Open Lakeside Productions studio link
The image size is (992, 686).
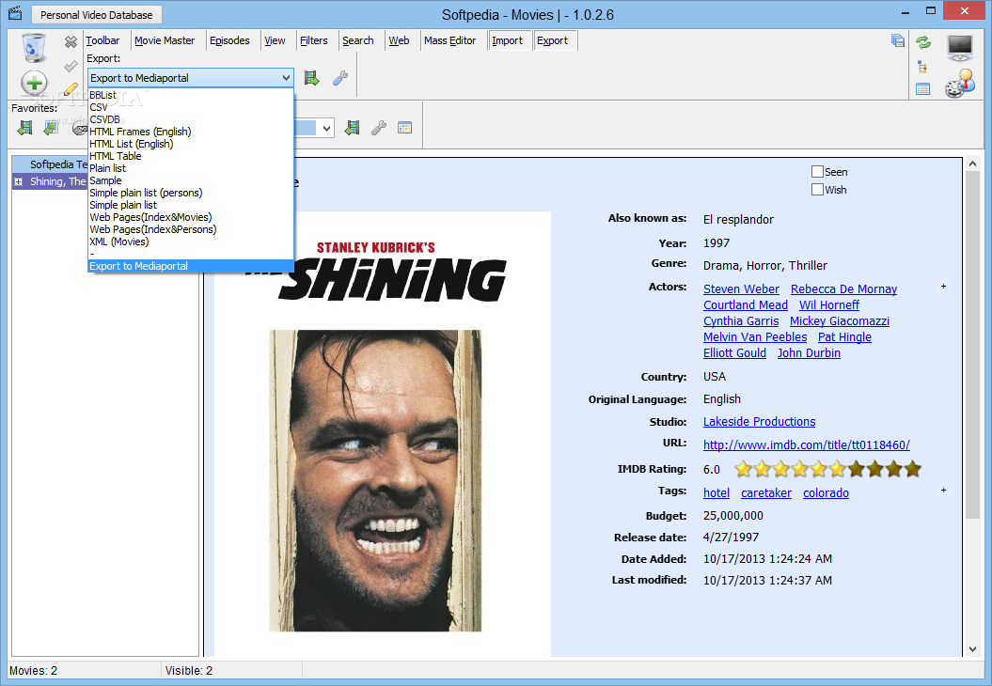759,422
